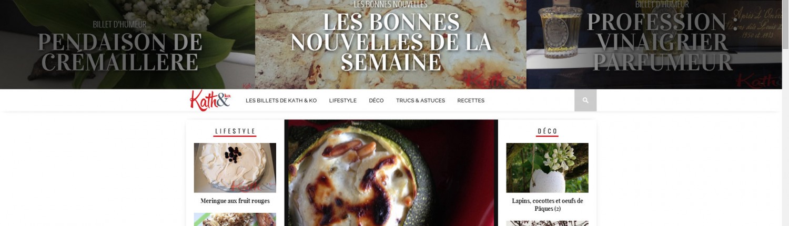Open the Recettes menu item
The image size is (789, 226).
(471, 100)
